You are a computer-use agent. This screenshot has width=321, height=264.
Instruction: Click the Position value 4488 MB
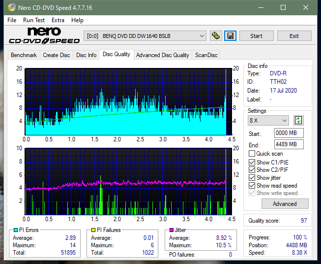(296, 245)
